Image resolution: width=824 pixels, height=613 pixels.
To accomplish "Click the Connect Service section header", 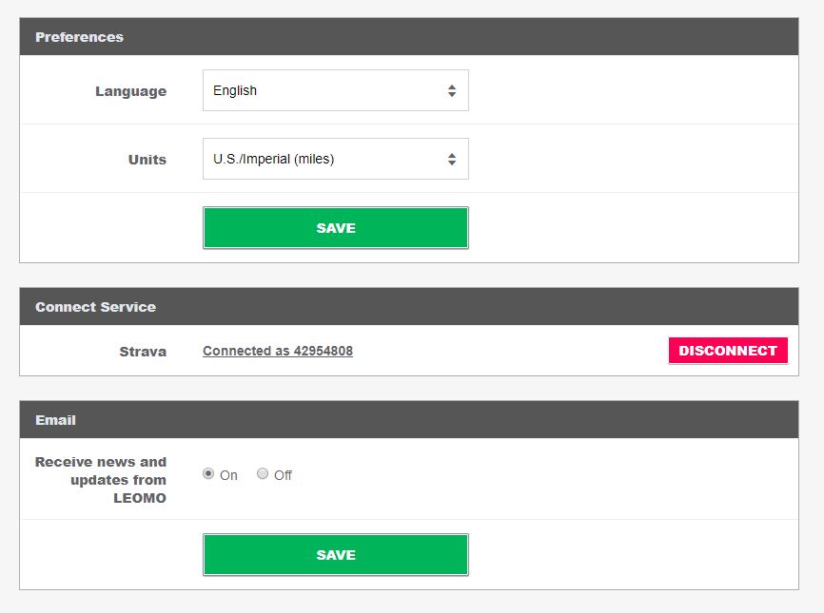I will [x=96, y=307].
